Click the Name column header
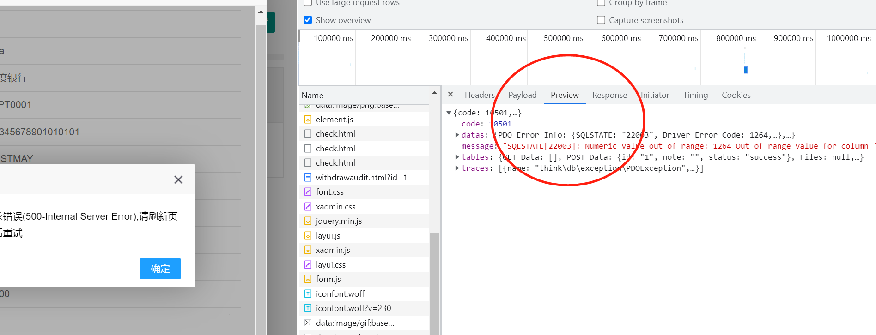The height and width of the screenshot is (335, 876). tap(365, 95)
